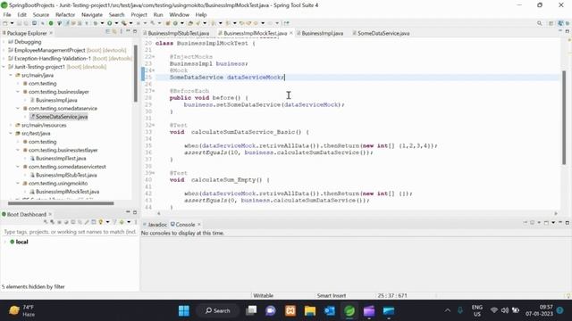This screenshot has width=572, height=321.
Task: Collapse the com.testing.businesslayer package
Action: click(18, 92)
